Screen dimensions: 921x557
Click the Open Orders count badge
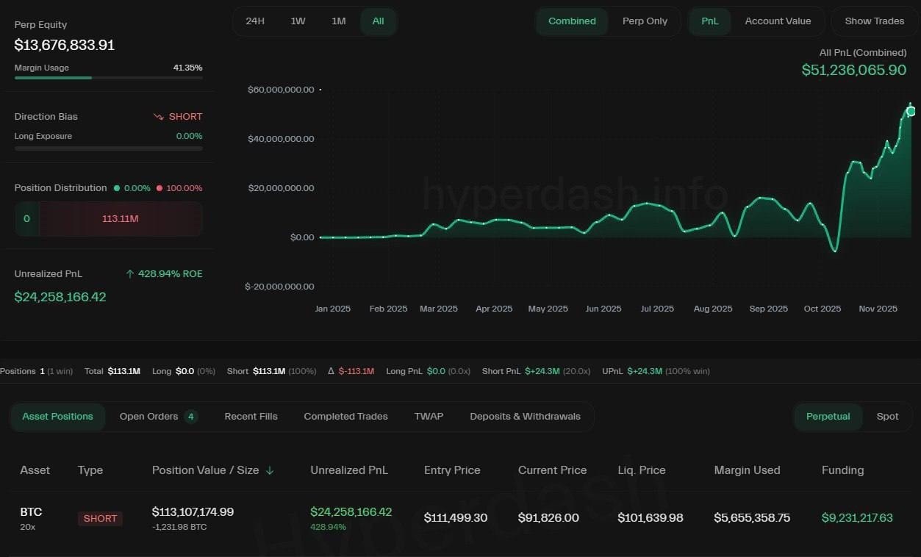[191, 417]
